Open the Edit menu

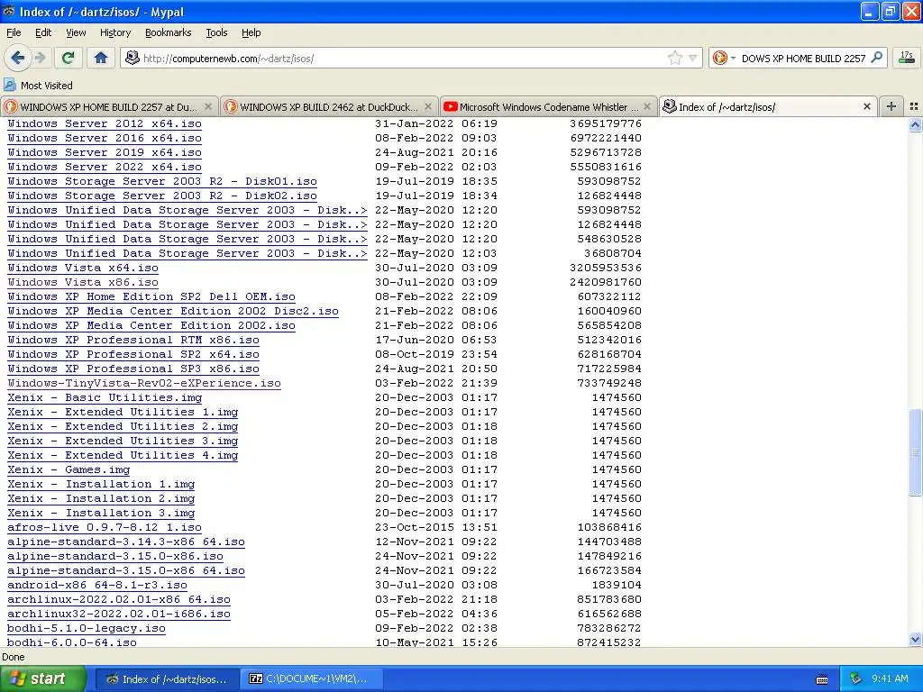43,32
